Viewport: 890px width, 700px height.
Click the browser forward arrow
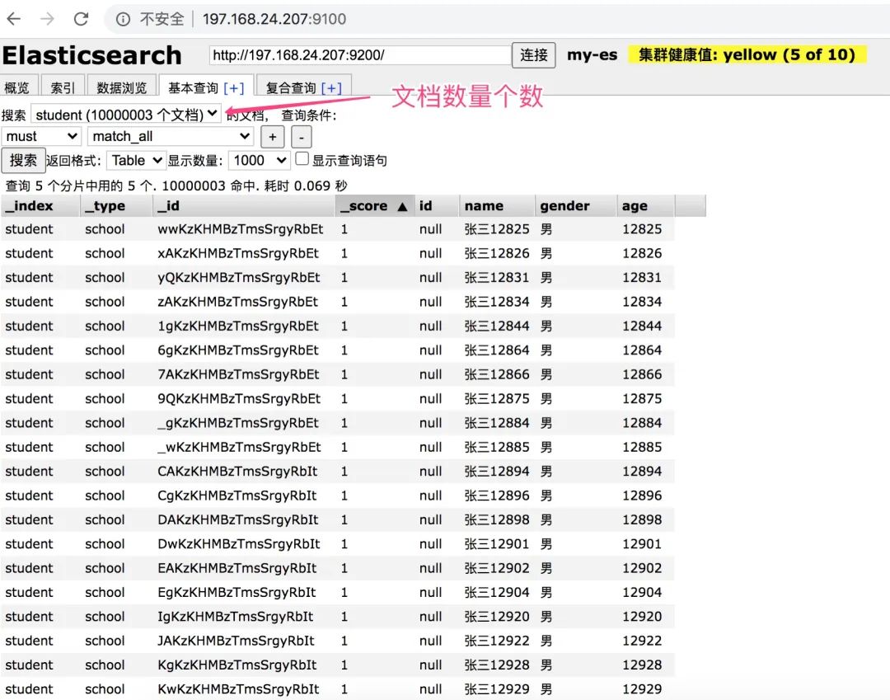[47, 19]
